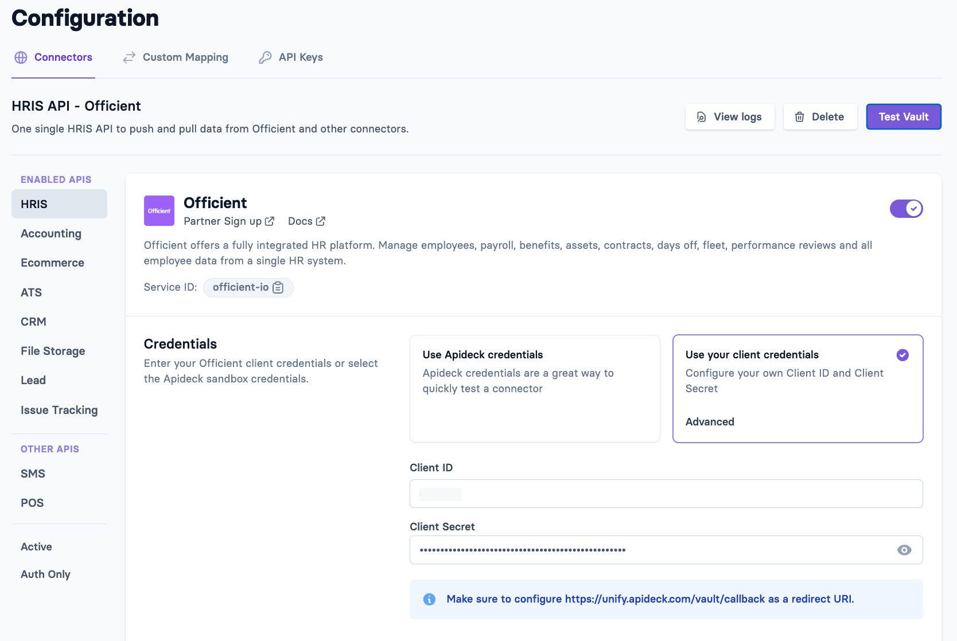This screenshot has width=957, height=641.
Task: Click the View logs button
Action: pyautogui.click(x=730, y=116)
